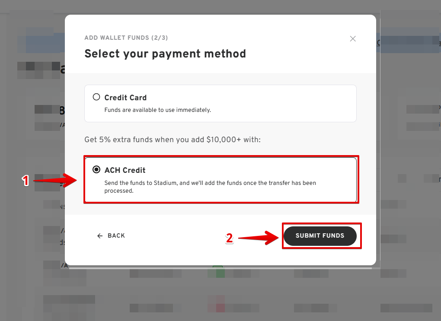441x321 pixels.
Task: Click the back arrow icon
Action: click(100, 236)
